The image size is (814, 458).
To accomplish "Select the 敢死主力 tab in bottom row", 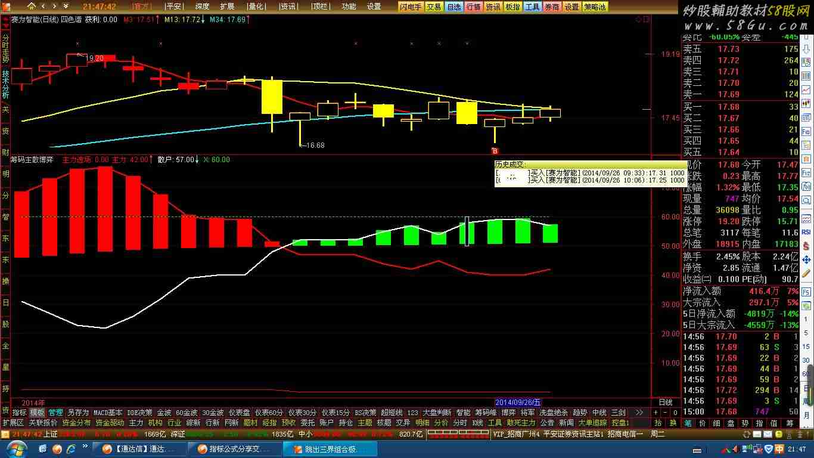I will (521, 423).
